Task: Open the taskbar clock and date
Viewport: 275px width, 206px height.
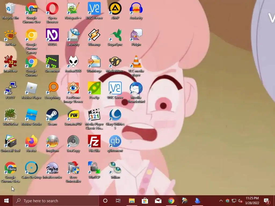Action: pyautogui.click(x=252, y=201)
